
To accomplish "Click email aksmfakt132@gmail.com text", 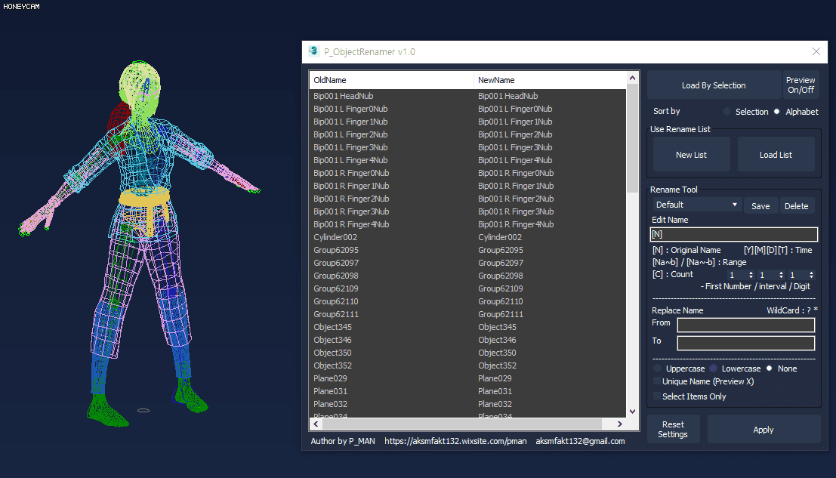I will click(580, 441).
